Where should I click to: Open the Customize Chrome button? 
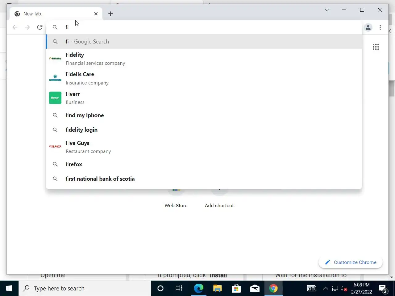pyautogui.click(x=351, y=262)
